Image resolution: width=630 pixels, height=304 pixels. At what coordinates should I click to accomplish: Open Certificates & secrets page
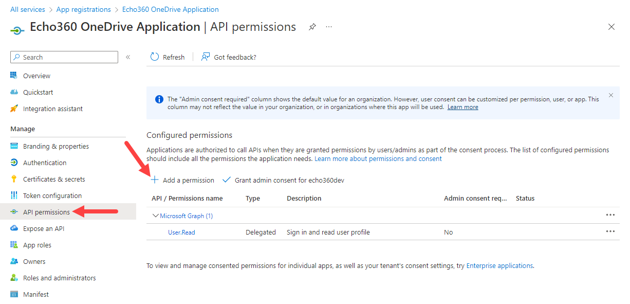pos(54,179)
